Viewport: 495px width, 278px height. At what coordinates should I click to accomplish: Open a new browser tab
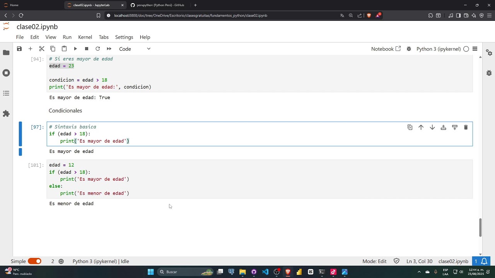195,5
